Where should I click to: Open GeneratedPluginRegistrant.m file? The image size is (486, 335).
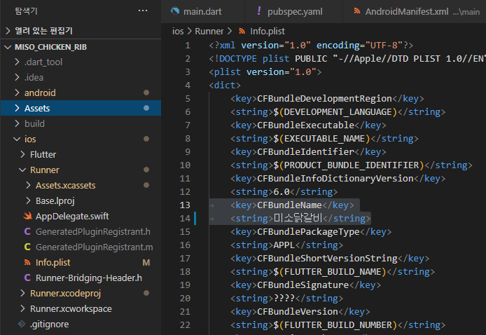(95, 247)
